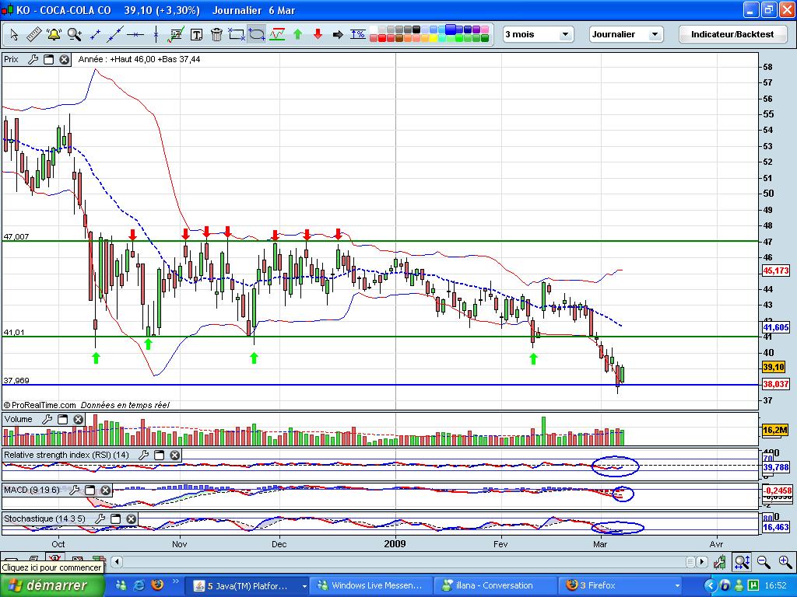The width and height of the screenshot is (797, 597).
Task: Click the scrollbar grip handle near right end
Action: point(690,561)
